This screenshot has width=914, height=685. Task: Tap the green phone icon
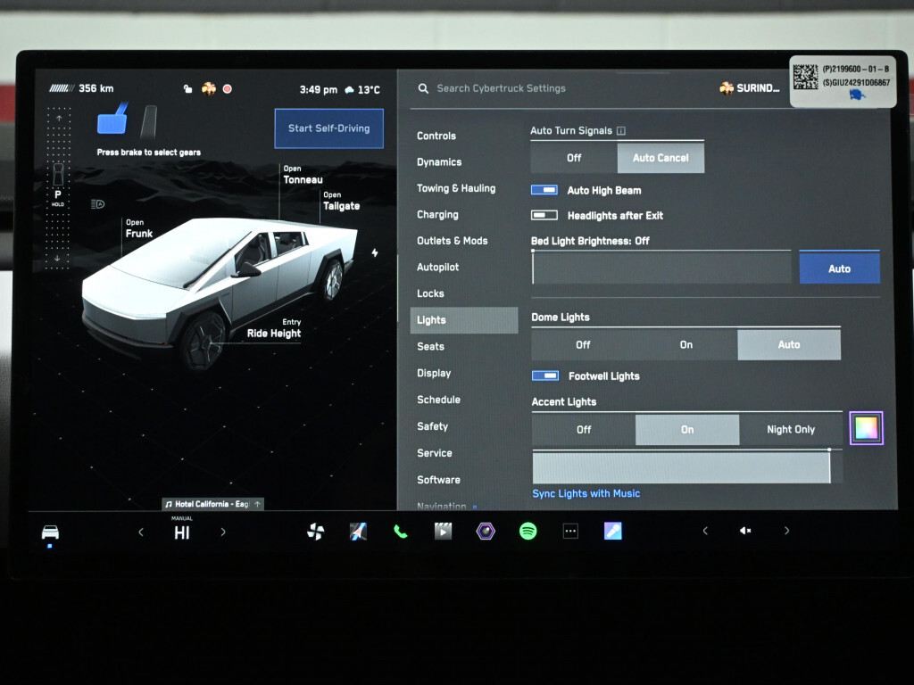click(401, 532)
